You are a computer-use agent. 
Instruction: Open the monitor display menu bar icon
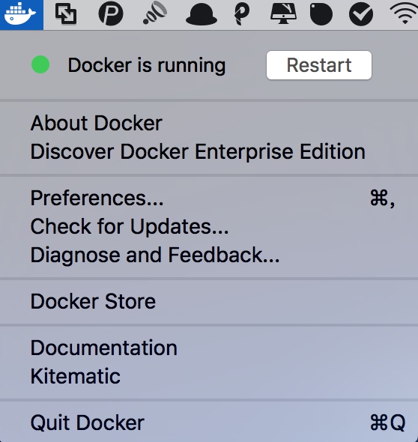click(283, 13)
